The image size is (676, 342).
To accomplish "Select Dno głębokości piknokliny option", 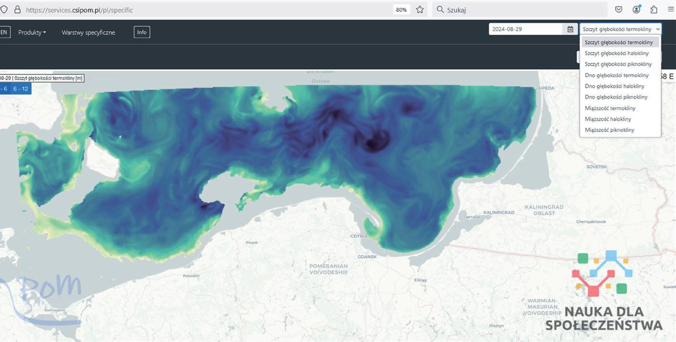I will tap(620, 97).
